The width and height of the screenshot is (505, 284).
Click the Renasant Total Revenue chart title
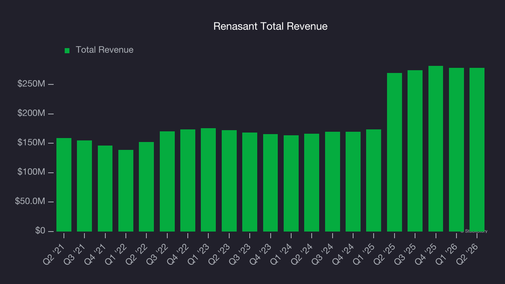coord(270,26)
